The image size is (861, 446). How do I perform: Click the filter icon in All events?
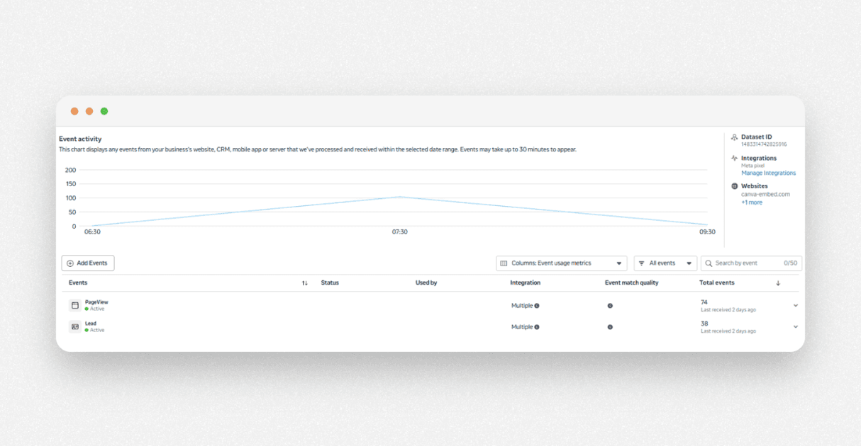(x=642, y=263)
